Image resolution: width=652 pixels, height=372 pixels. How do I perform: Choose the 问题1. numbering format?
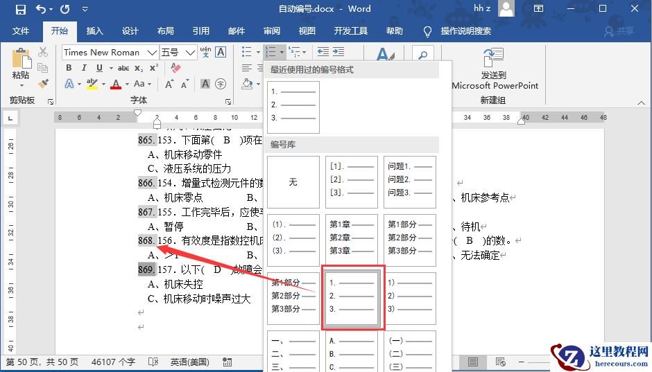pos(409,182)
